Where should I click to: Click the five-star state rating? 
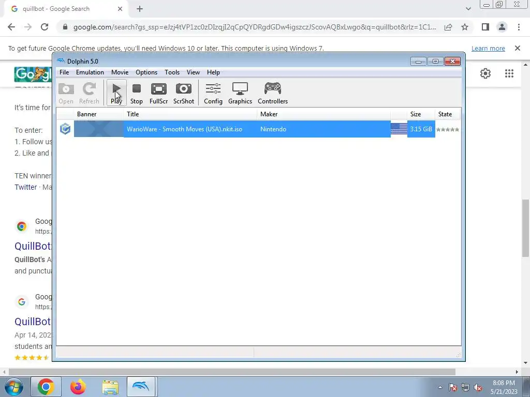pyautogui.click(x=448, y=129)
